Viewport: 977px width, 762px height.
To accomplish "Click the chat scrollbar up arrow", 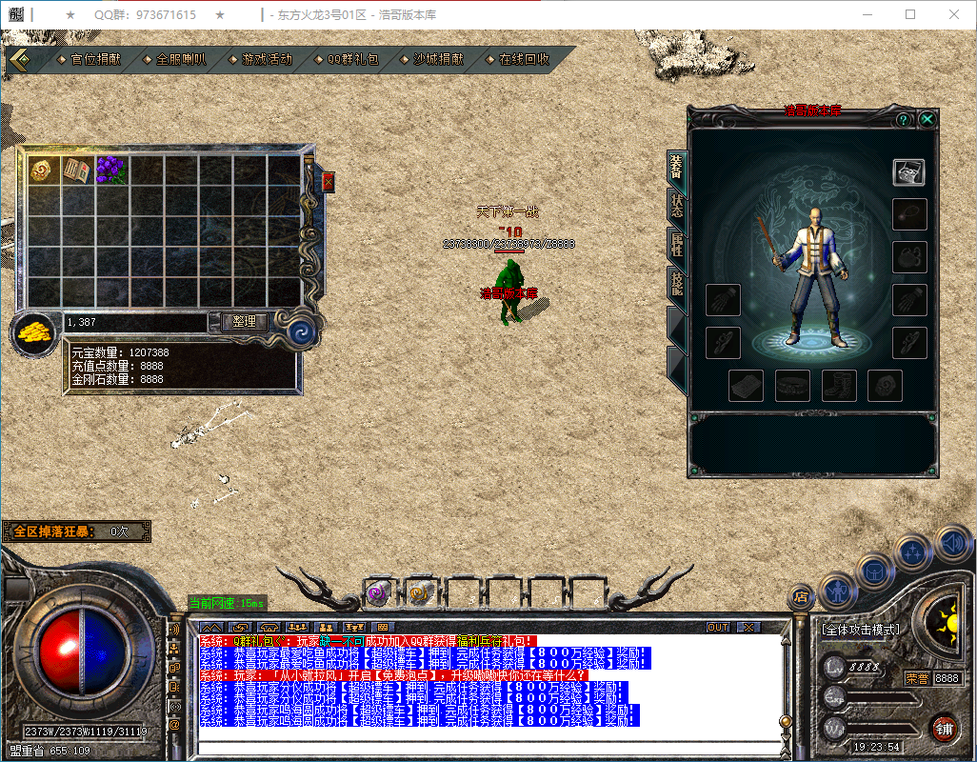I will tap(786, 641).
